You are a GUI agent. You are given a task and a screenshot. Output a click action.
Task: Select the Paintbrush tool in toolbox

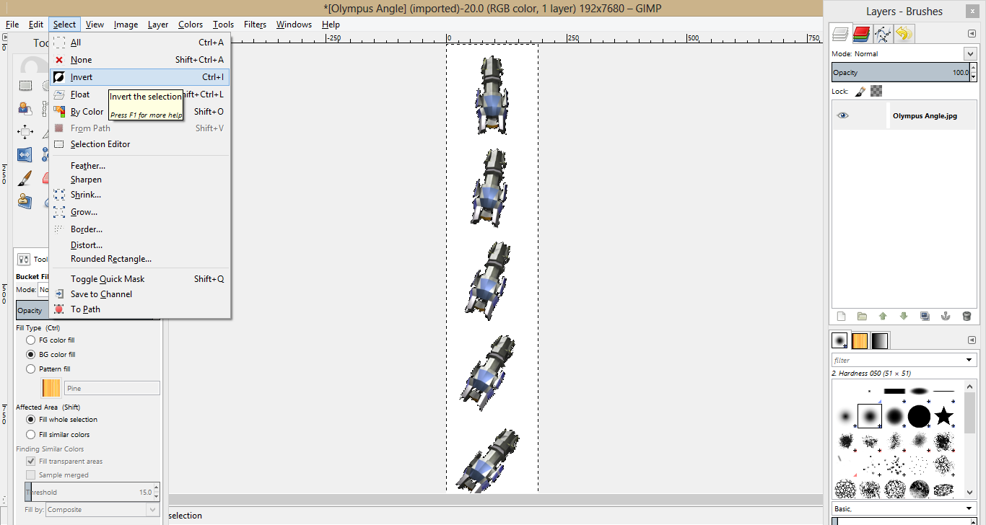[25, 177]
